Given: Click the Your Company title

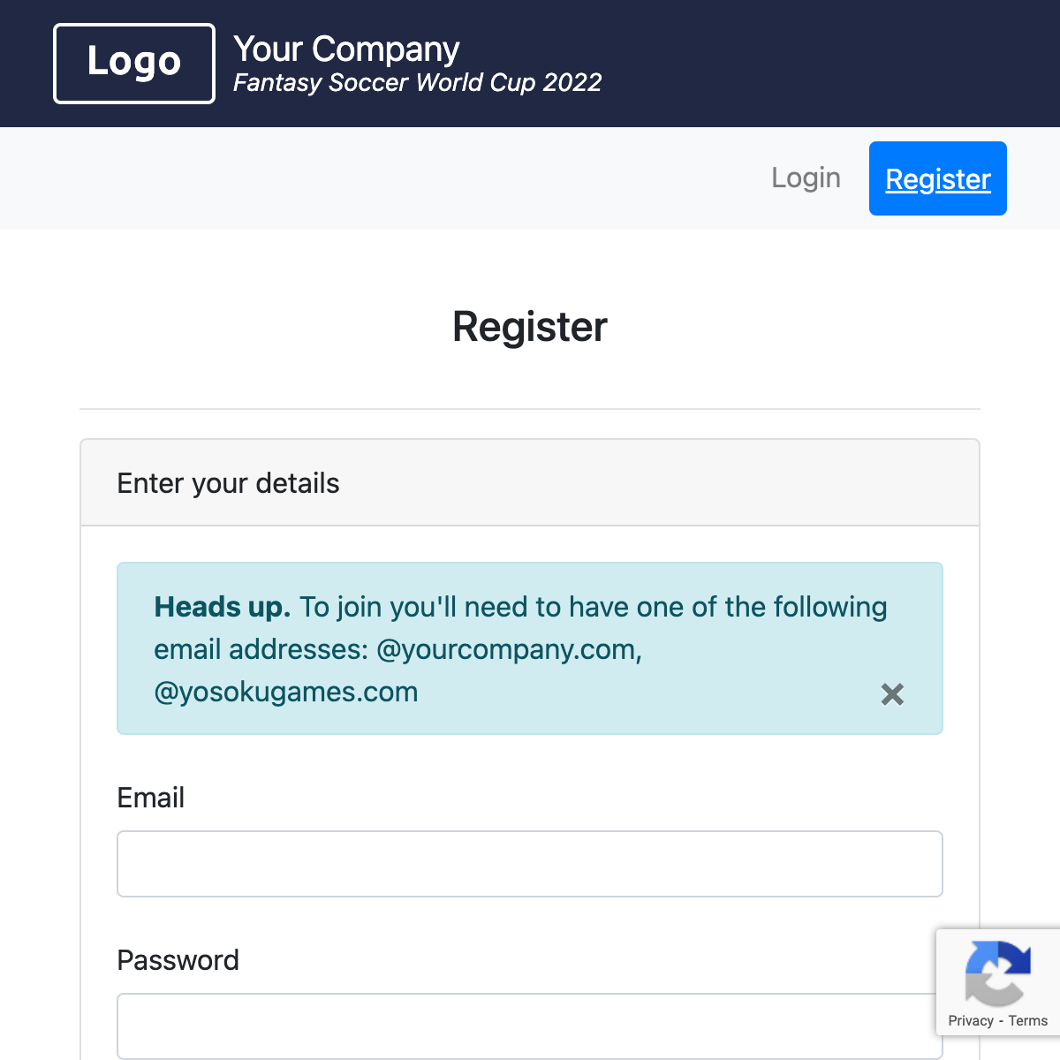Looking at the screenshot, I should [346, 49].
